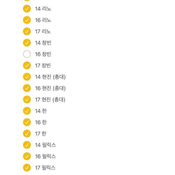
Task: Check the empty 16 창빈 circle
Action: [x=27, y=54]
